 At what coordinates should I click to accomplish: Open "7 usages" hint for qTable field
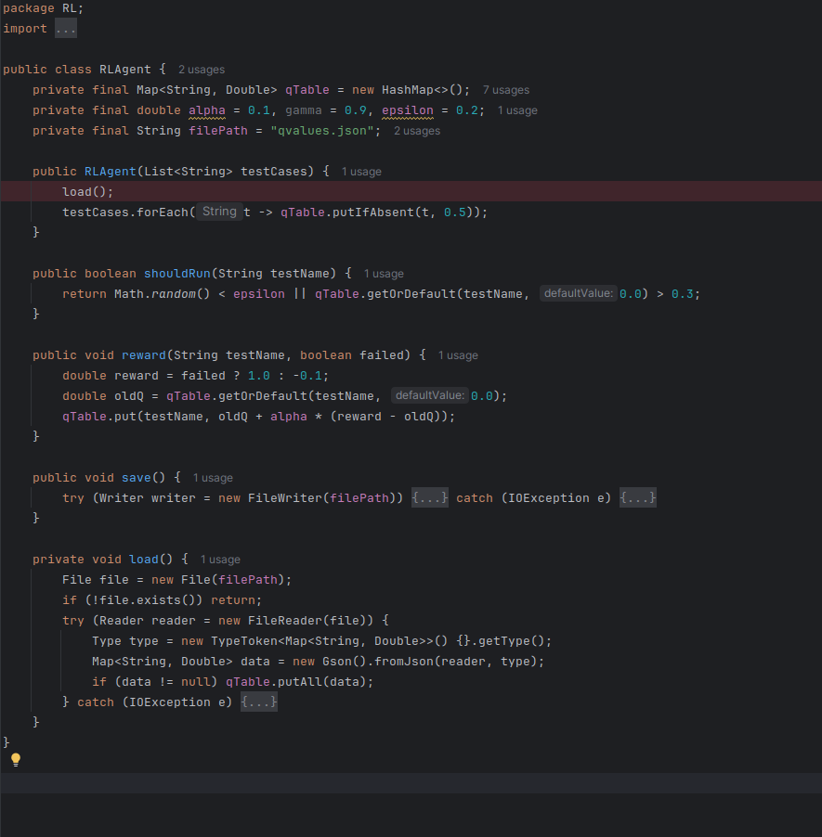click(x=505, y=90)
